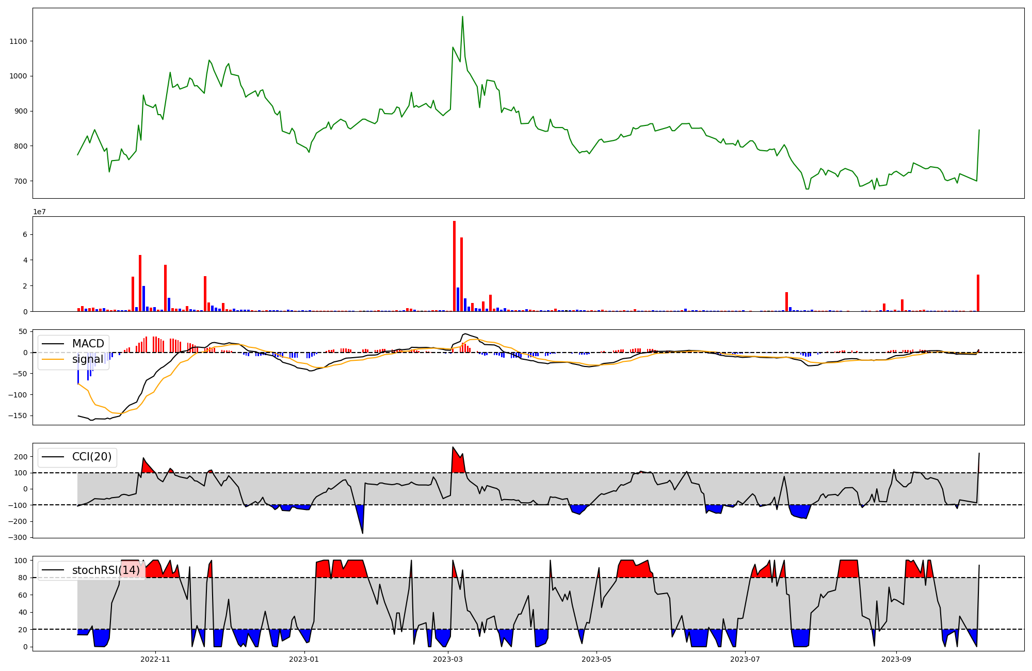Click the 2023-07 x-axis date label
Image resolution: width=1032 pixels, height=671 pixels.
tap(746, 659)
